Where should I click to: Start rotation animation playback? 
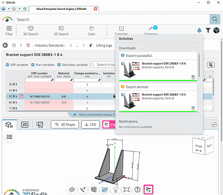click(115, 189)
